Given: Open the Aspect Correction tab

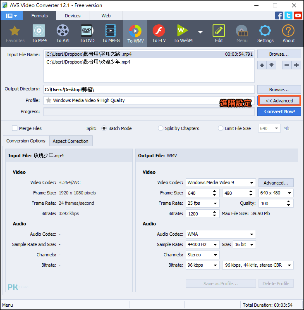Looking at the screenshot, I should coord(70,141).
